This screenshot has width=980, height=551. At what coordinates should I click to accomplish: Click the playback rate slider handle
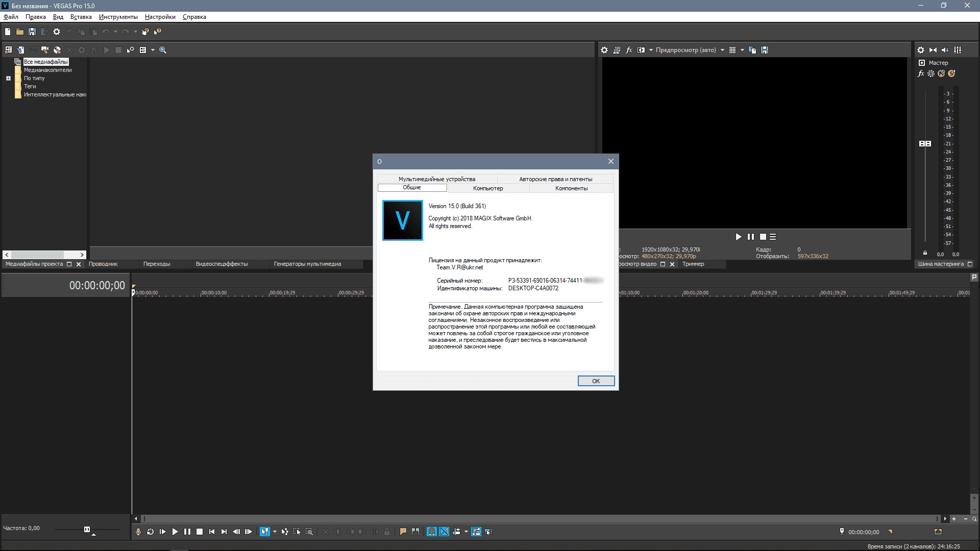pos(87,529)
